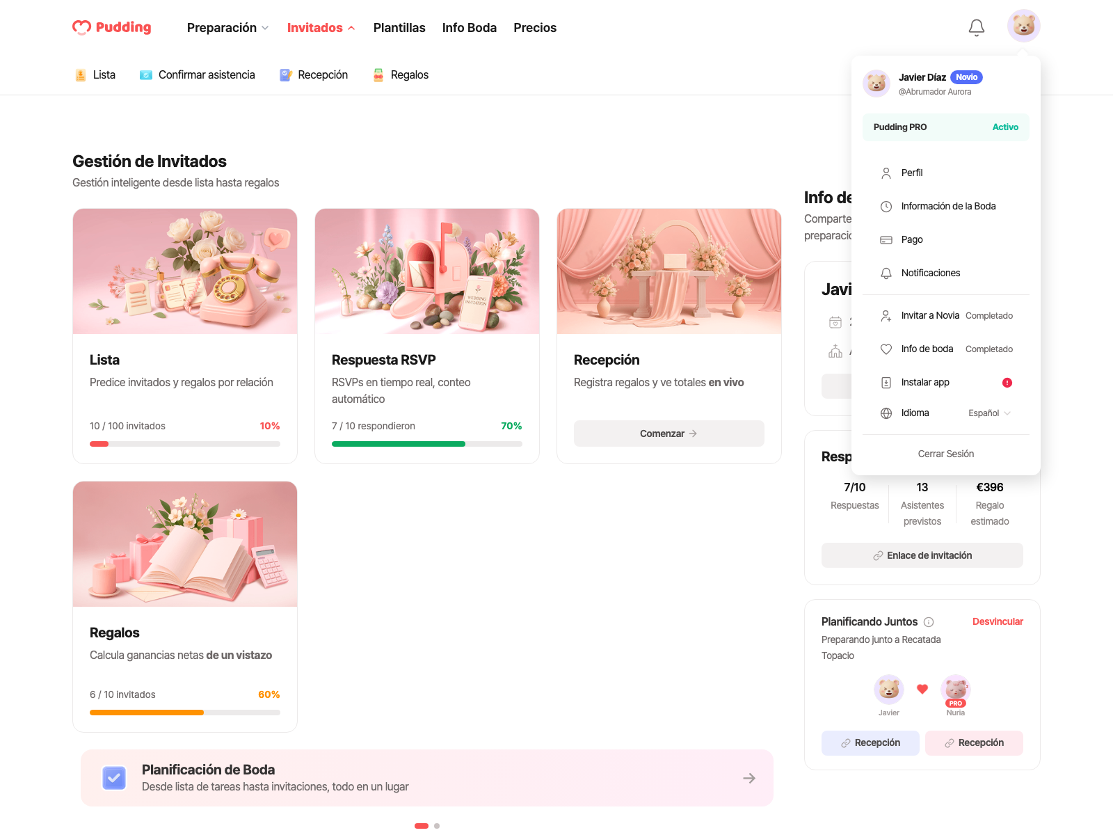Viewport: 1113px width, 835px height.
Task: Select Información de la Boda menu entry
Action: (x=946, y=207)
